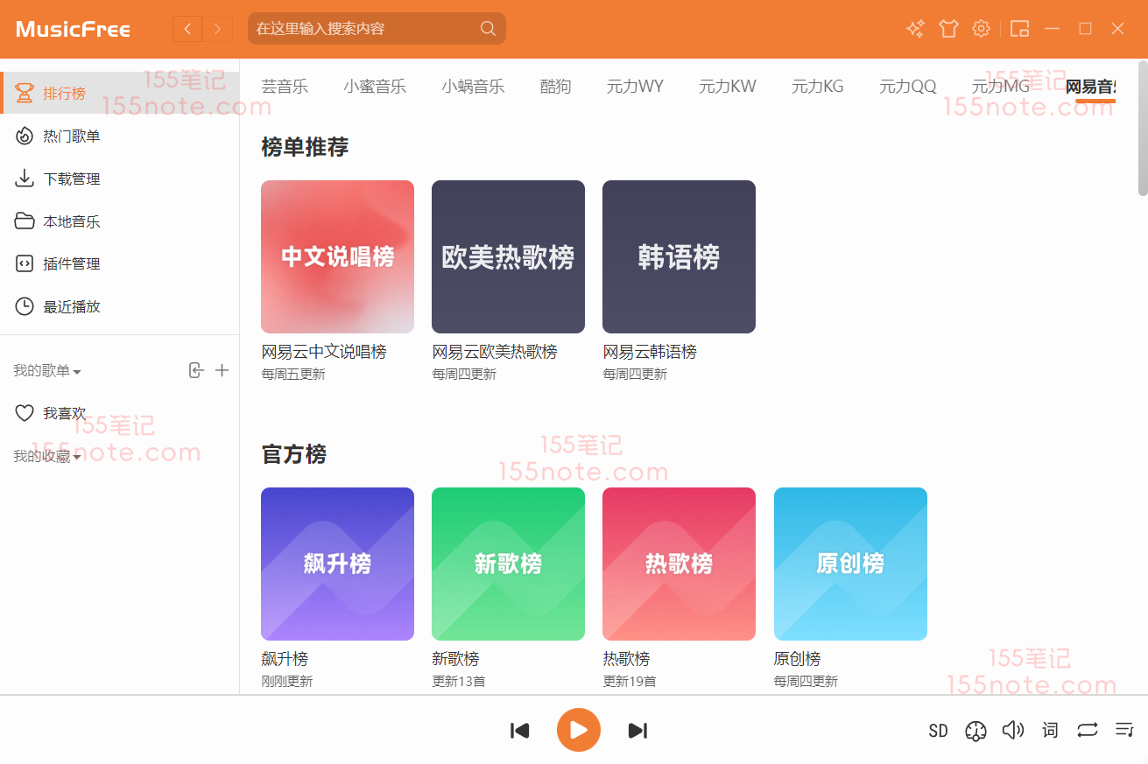1148x764 pixels.
Task: Open the 飙升榜 chart thumbnail
Action: pyautogui.click(x=337, y=564)
